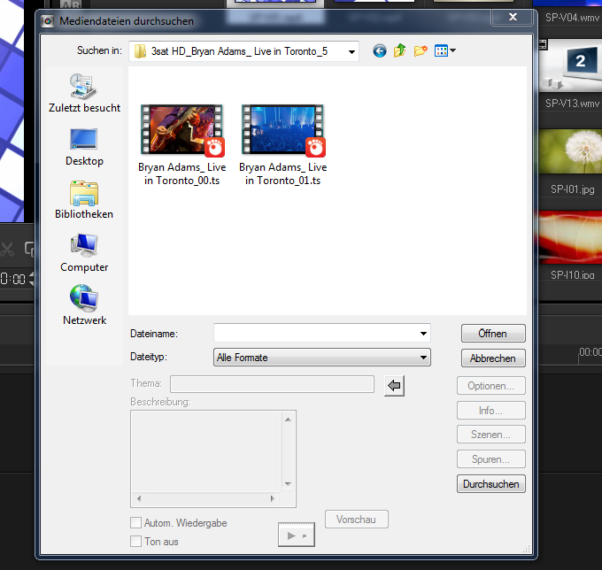Expand the Suchen in folder dropdown

tap(351, 52)
